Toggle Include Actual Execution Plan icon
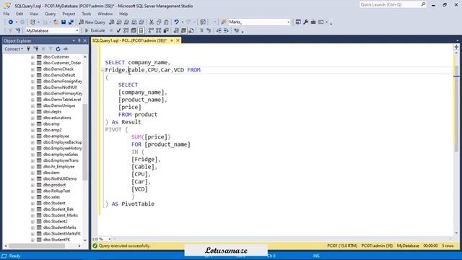 tap(151, 30)
